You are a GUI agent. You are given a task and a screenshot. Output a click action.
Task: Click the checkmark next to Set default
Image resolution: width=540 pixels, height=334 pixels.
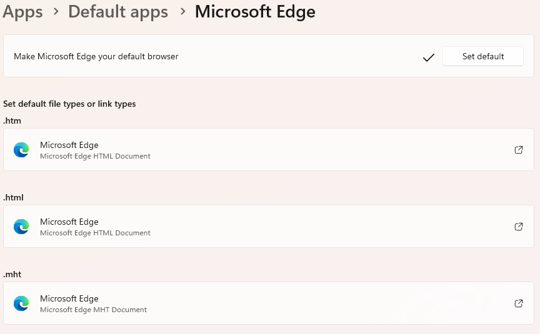point(428,57)
